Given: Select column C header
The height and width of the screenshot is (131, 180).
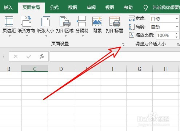Looking at the screenshot, I should click(x=35, y=69).
